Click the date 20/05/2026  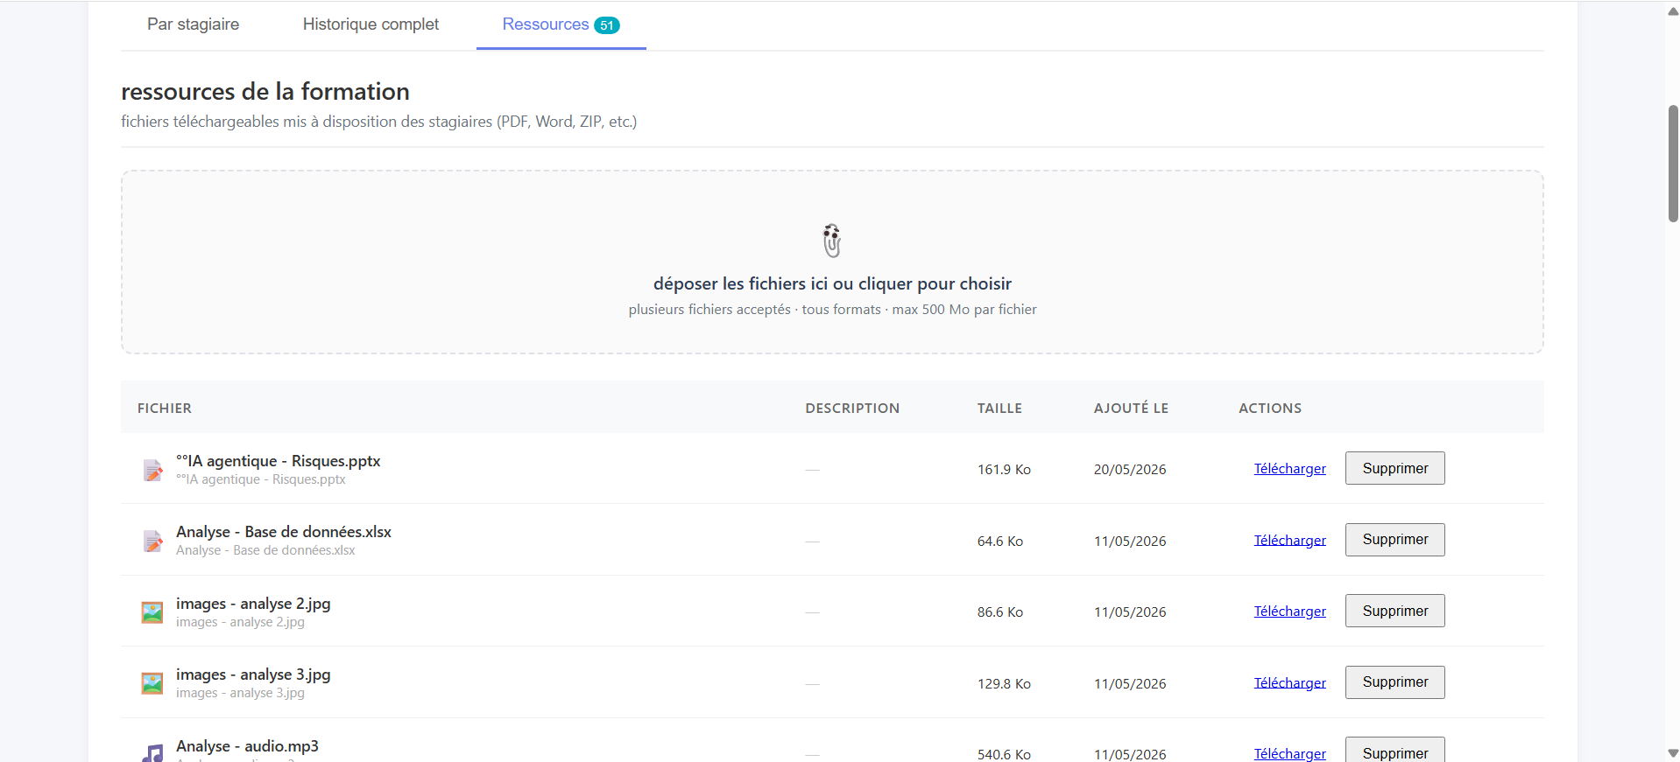point(1130,470)
